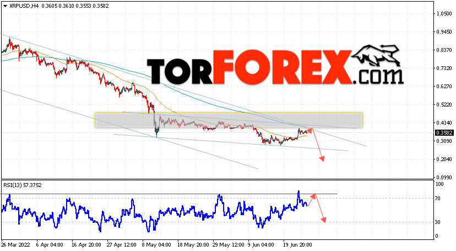Select the 0.0990 price axis label
456x251 pixels.
point(444,177)
